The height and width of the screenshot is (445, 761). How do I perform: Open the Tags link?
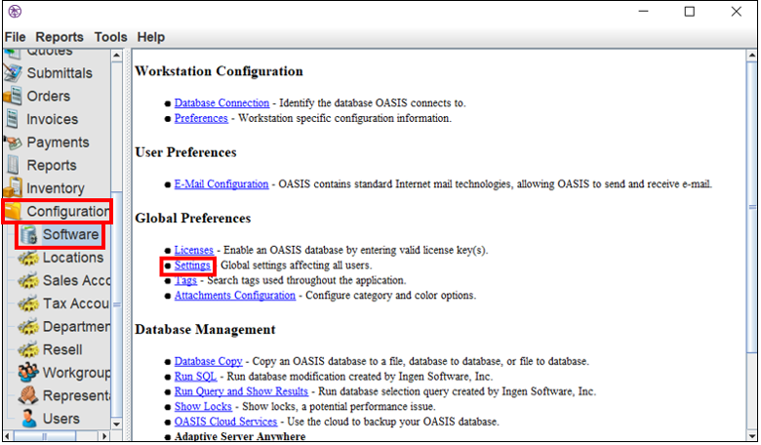[186, 280]
